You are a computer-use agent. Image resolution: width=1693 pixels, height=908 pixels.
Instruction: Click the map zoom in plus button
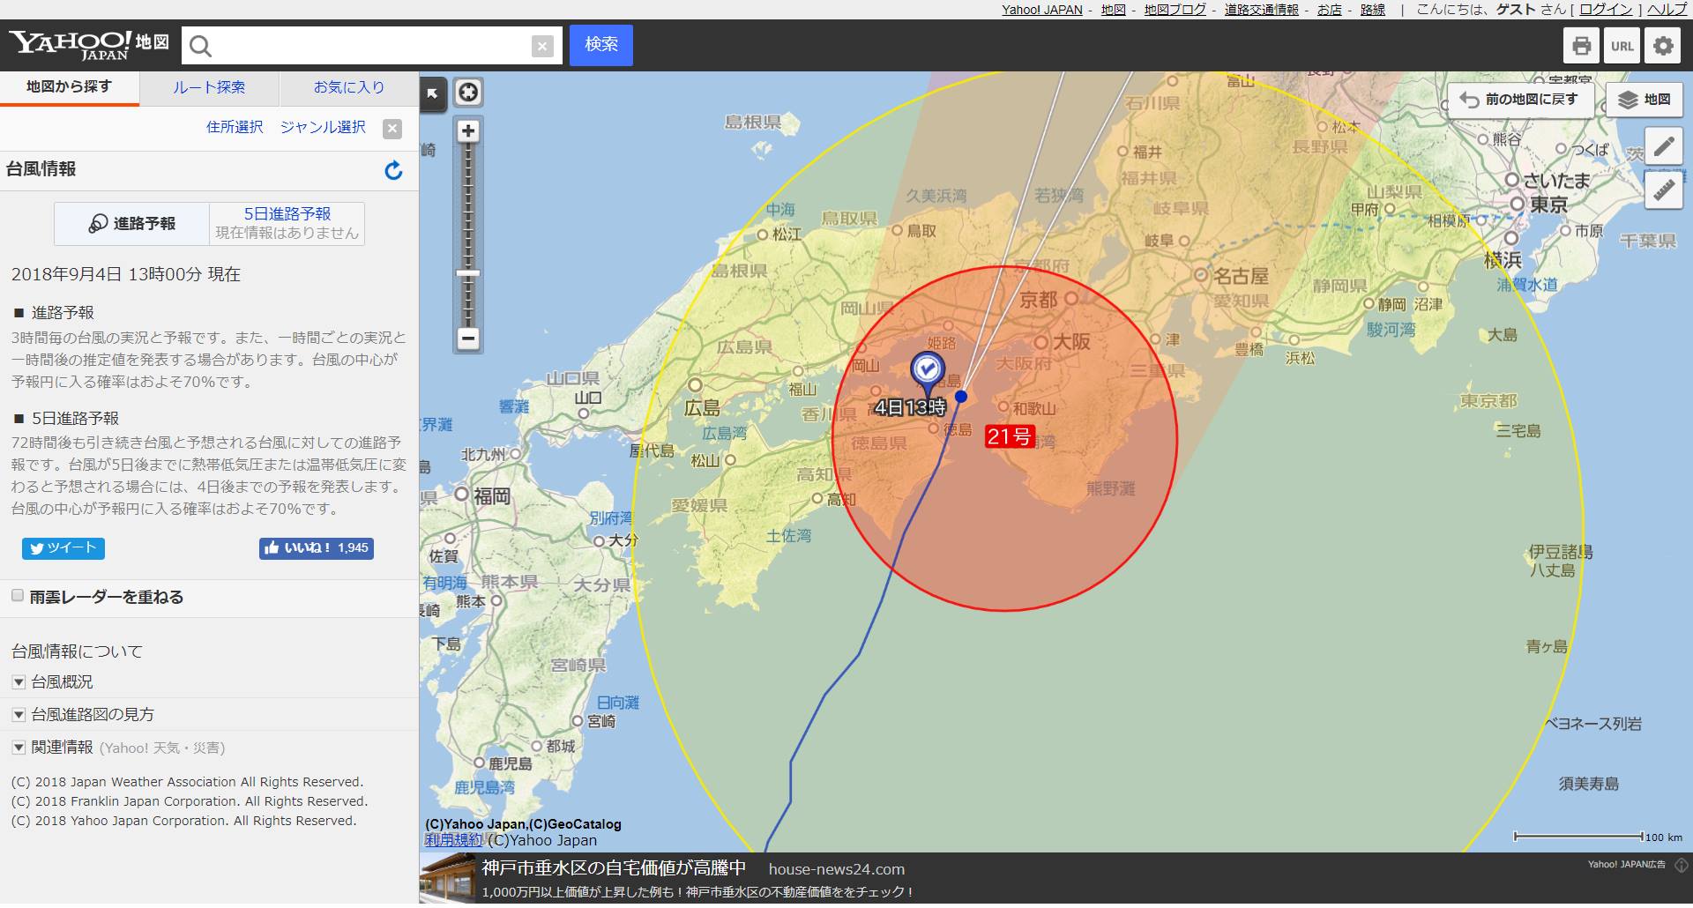(468, 131)
